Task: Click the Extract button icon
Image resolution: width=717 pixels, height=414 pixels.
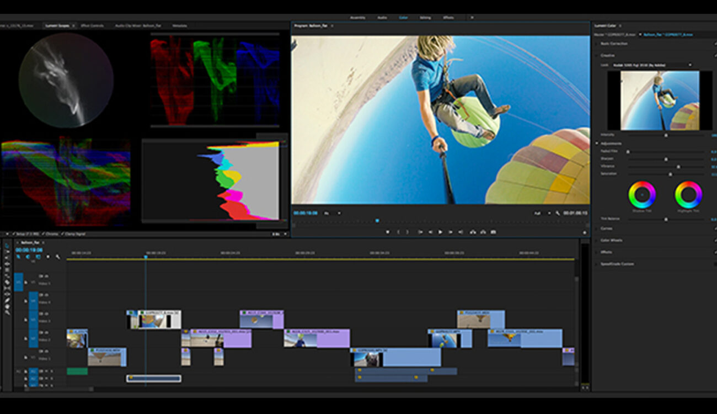Action: click(483, 232)
